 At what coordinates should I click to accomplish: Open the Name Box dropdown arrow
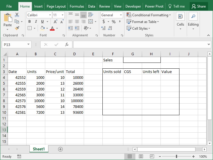point(28,45)
